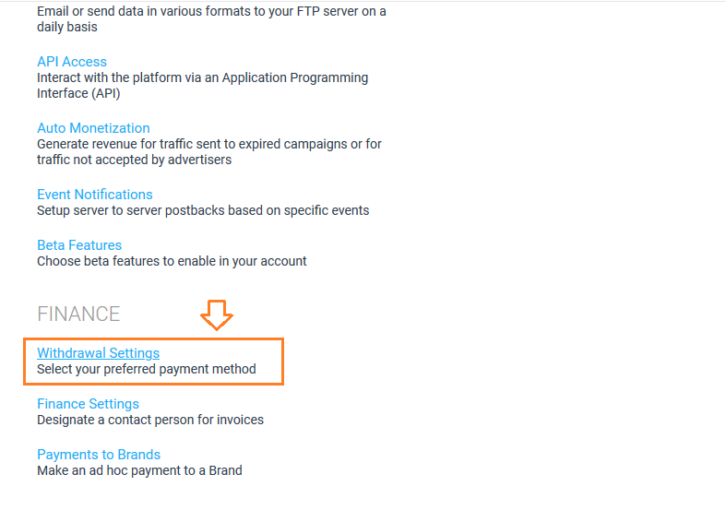Open Auto Monetization settings

[x=93, y=128]
